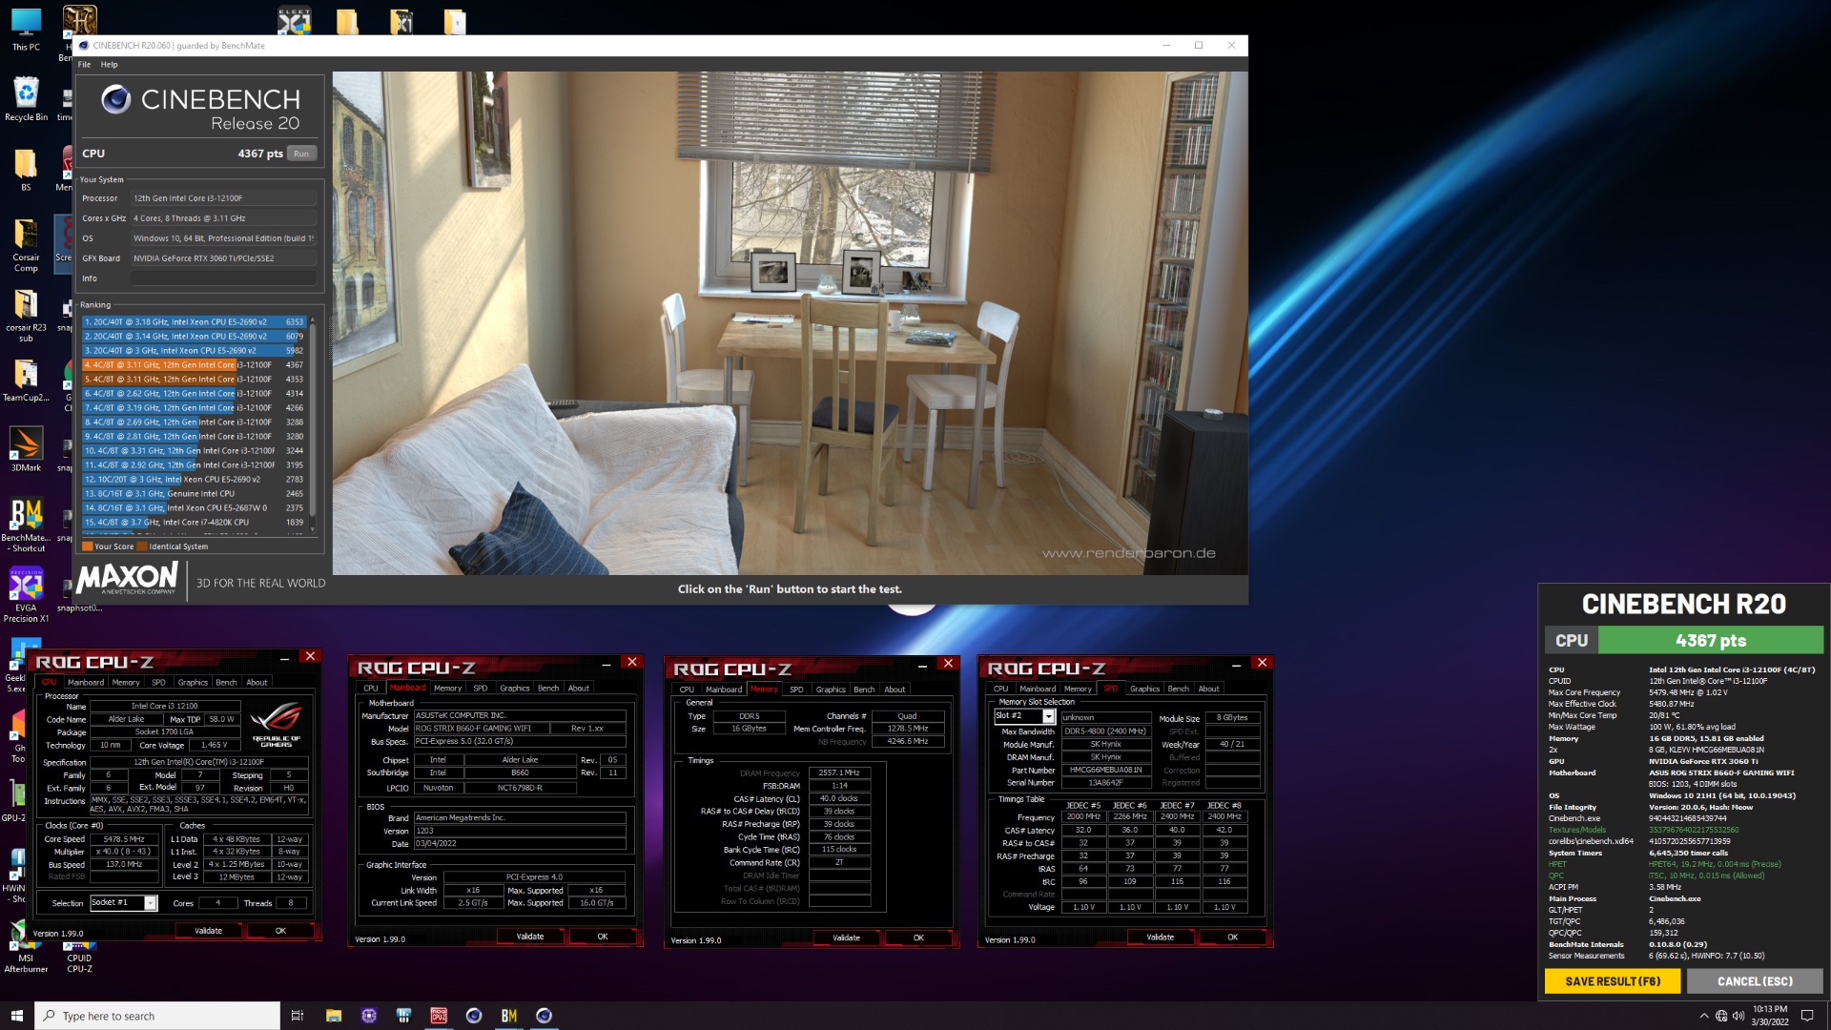The width and height of the screenshot is (1831, 1030).
Task: Click OK in the CPU-Z SPD window
Action: click(1232, 937)
